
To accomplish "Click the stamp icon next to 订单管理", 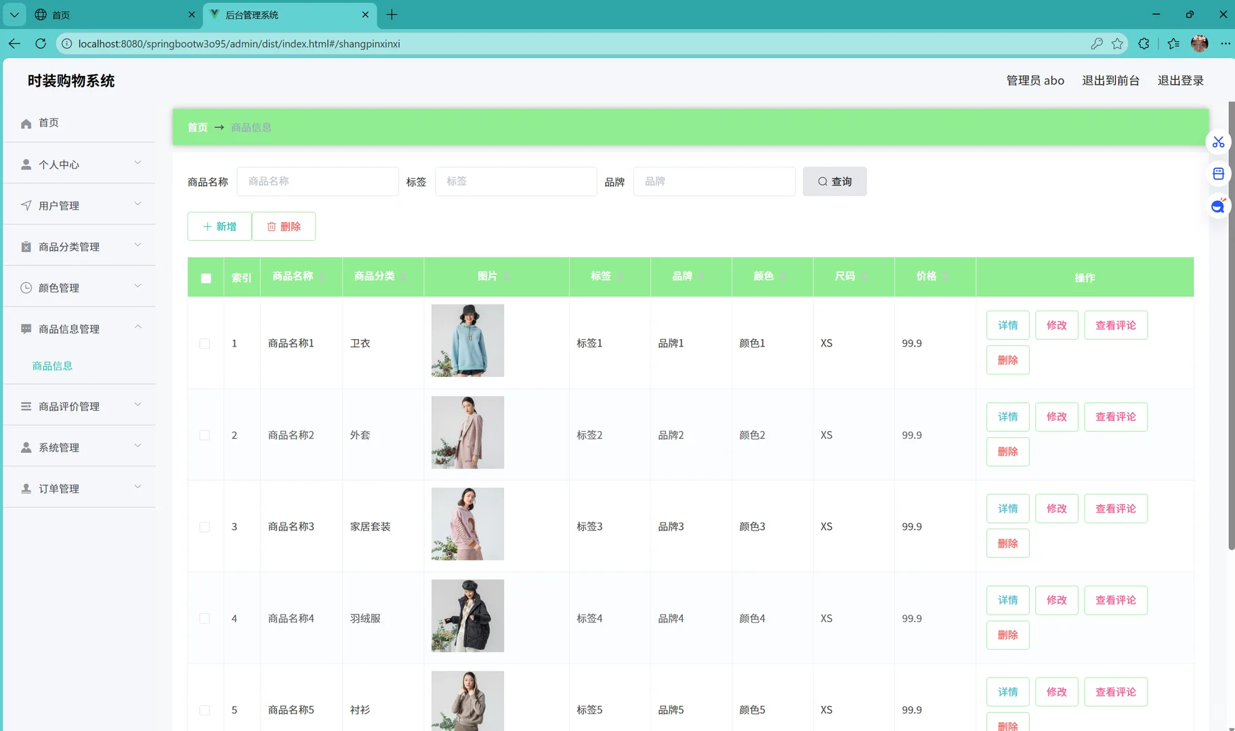I will coord(26,489).
